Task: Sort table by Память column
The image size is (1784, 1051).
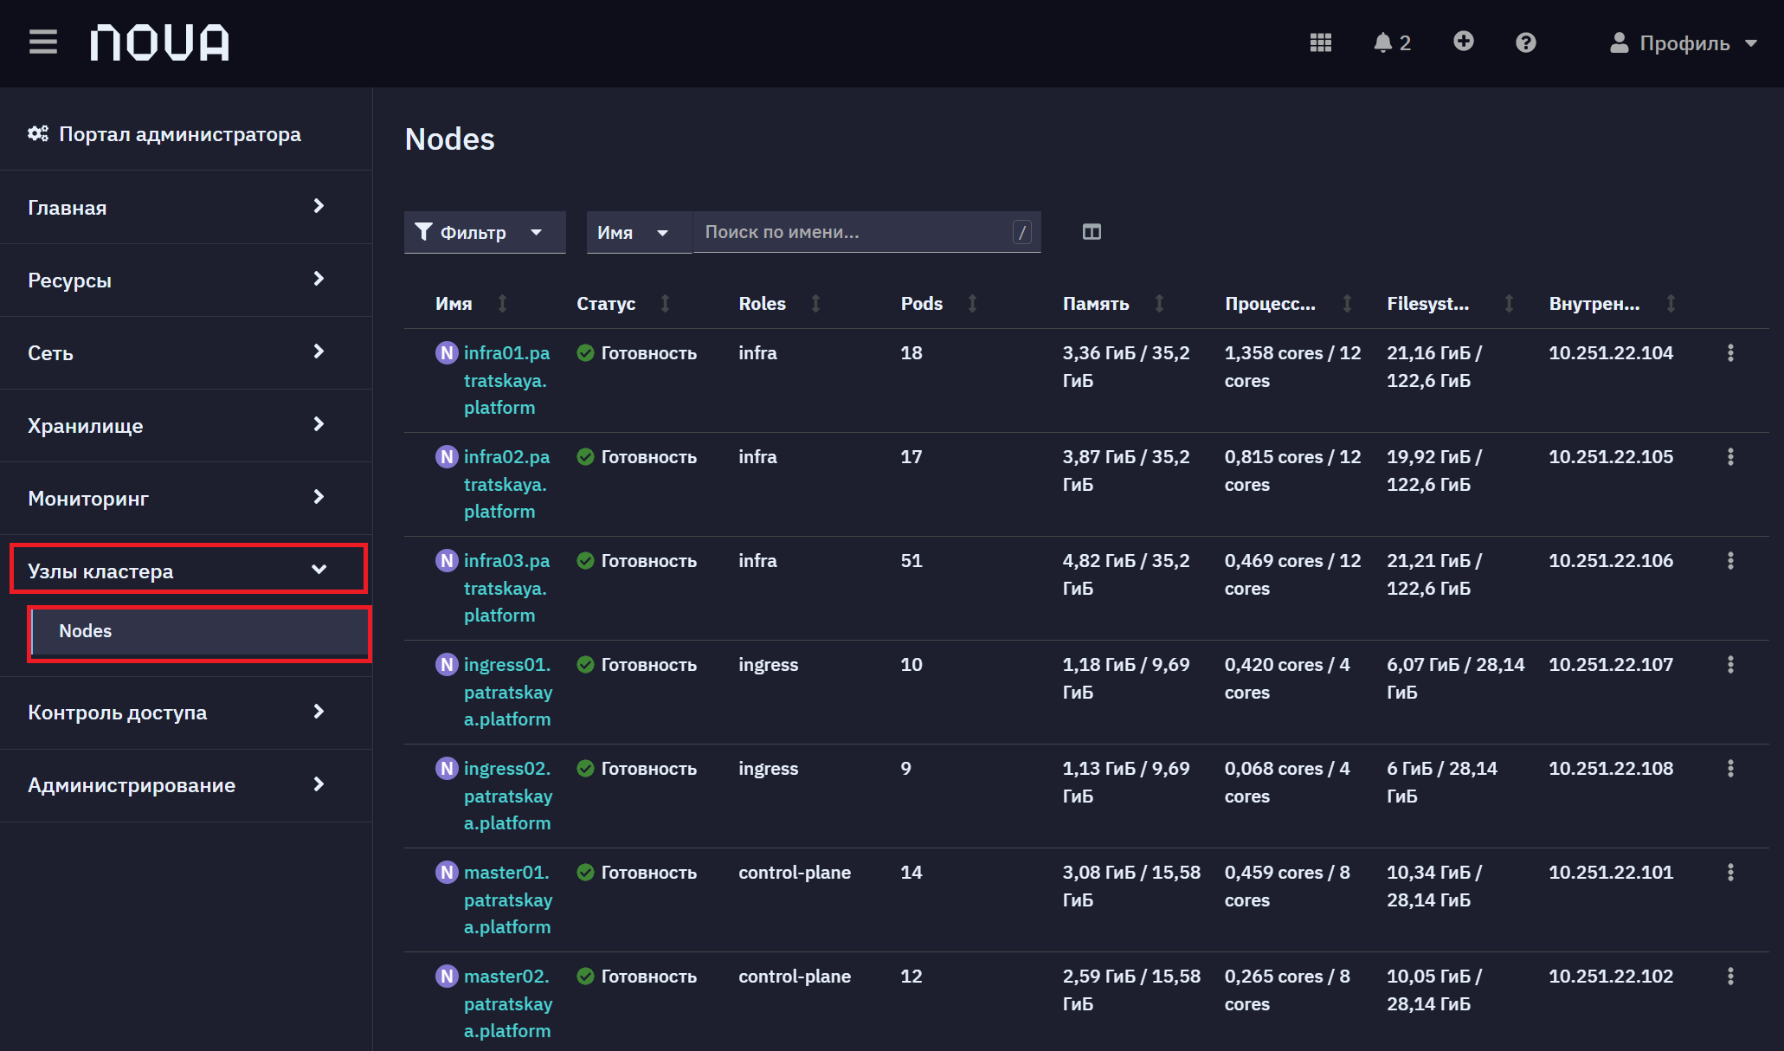Action: (x=1113, y=303)
